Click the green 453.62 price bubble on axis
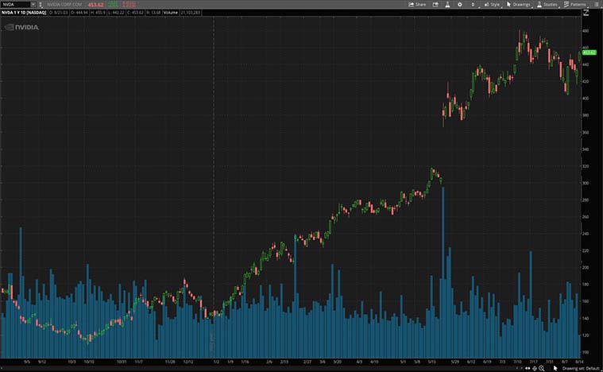Screen dimensions: 603x372 coord(589,52)
